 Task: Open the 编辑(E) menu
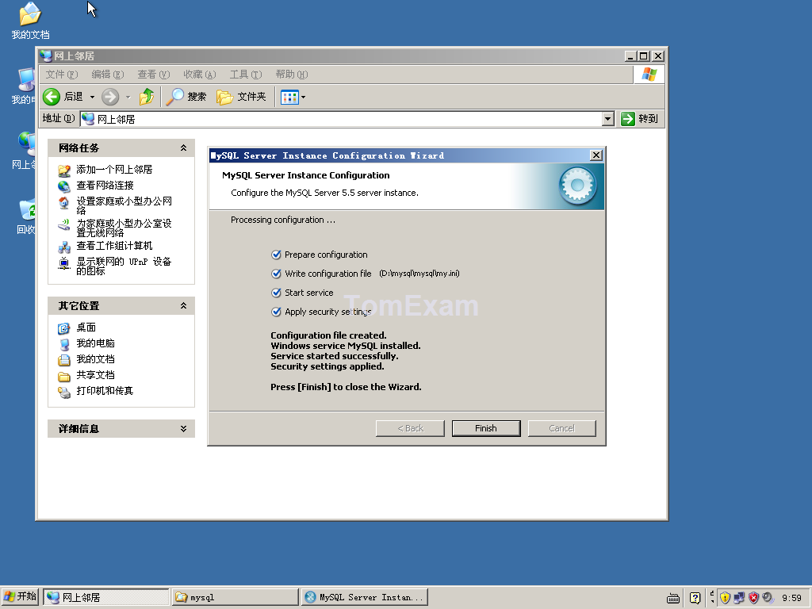click(x=108, y=75)
